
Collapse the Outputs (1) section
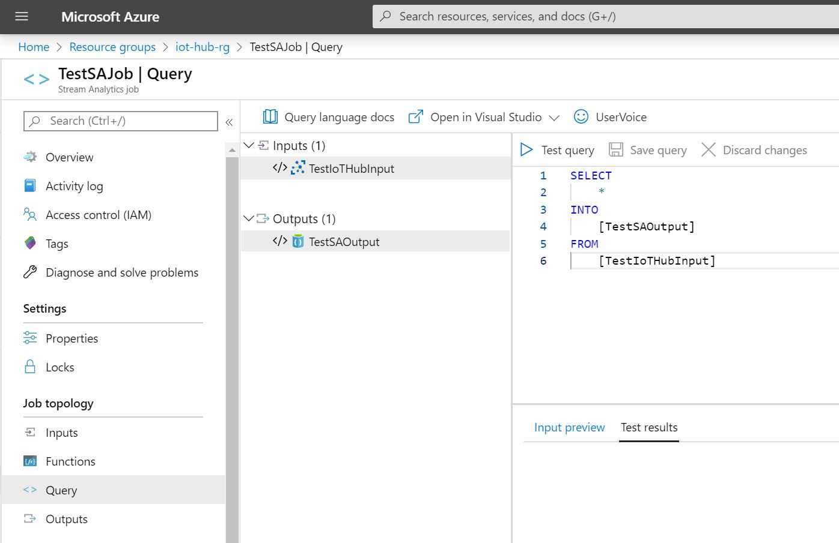(248, 218)
